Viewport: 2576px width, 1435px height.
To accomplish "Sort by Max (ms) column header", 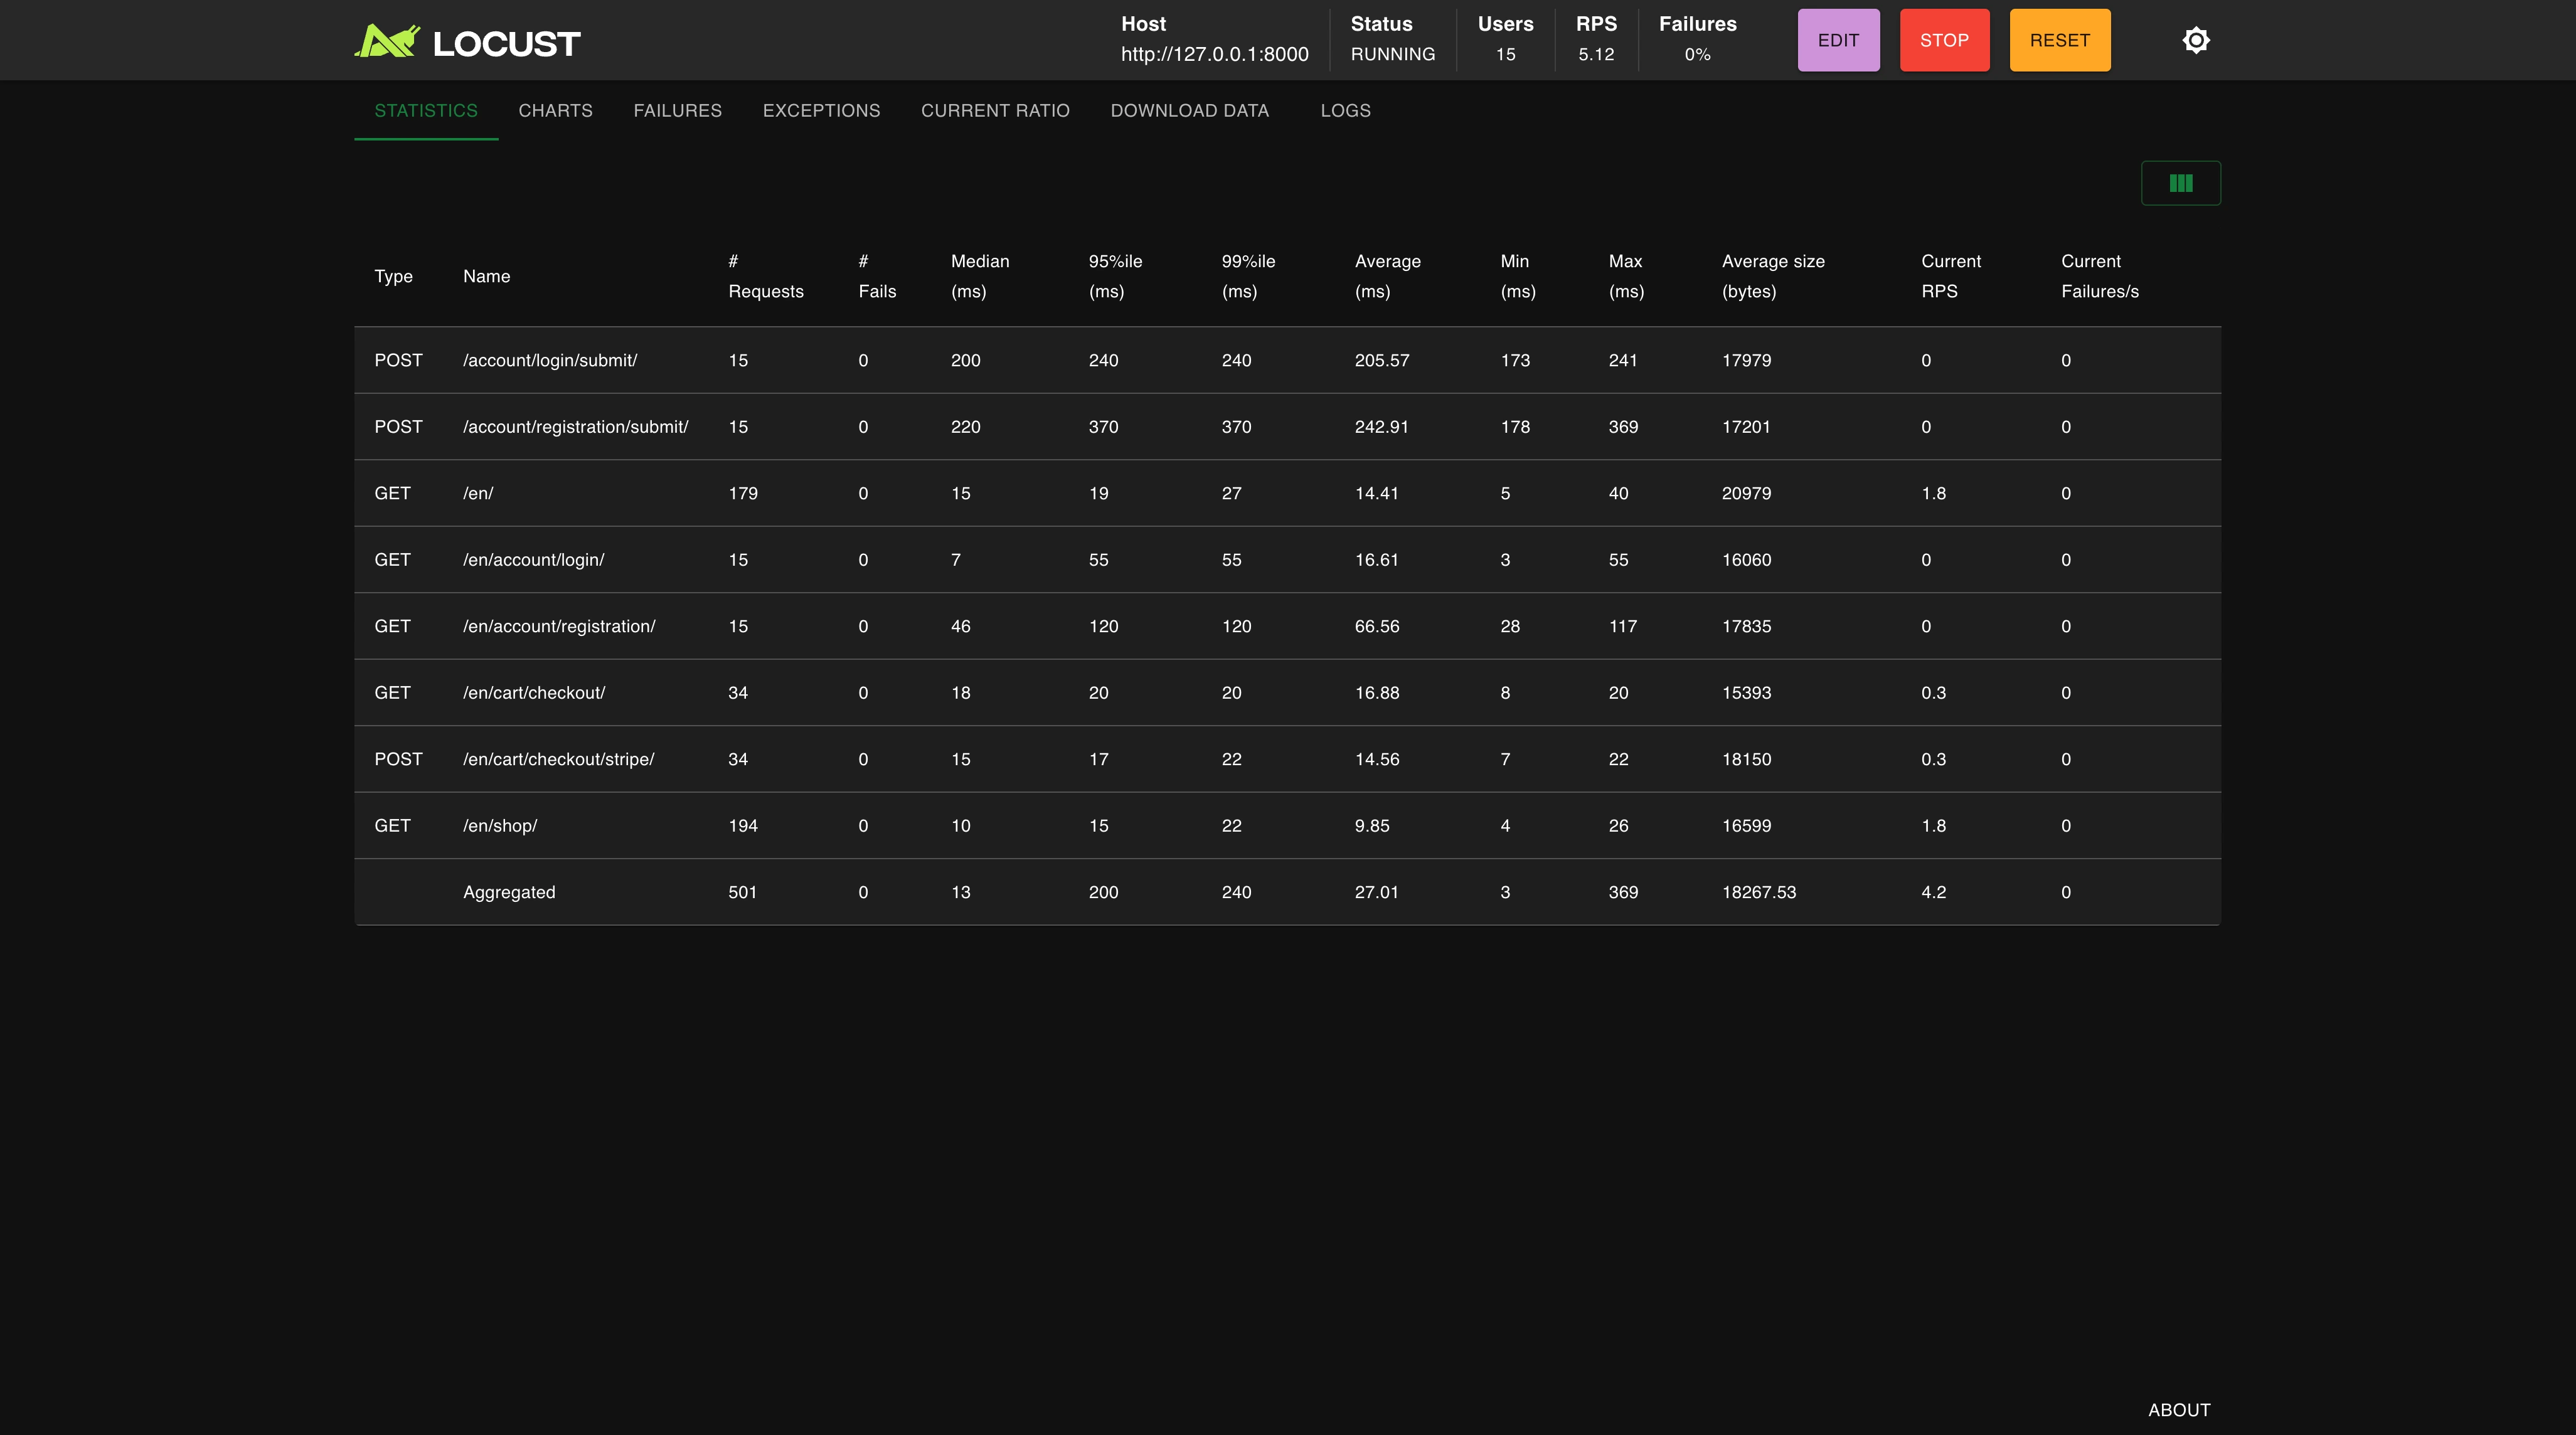I will [x=1626, y=276].
